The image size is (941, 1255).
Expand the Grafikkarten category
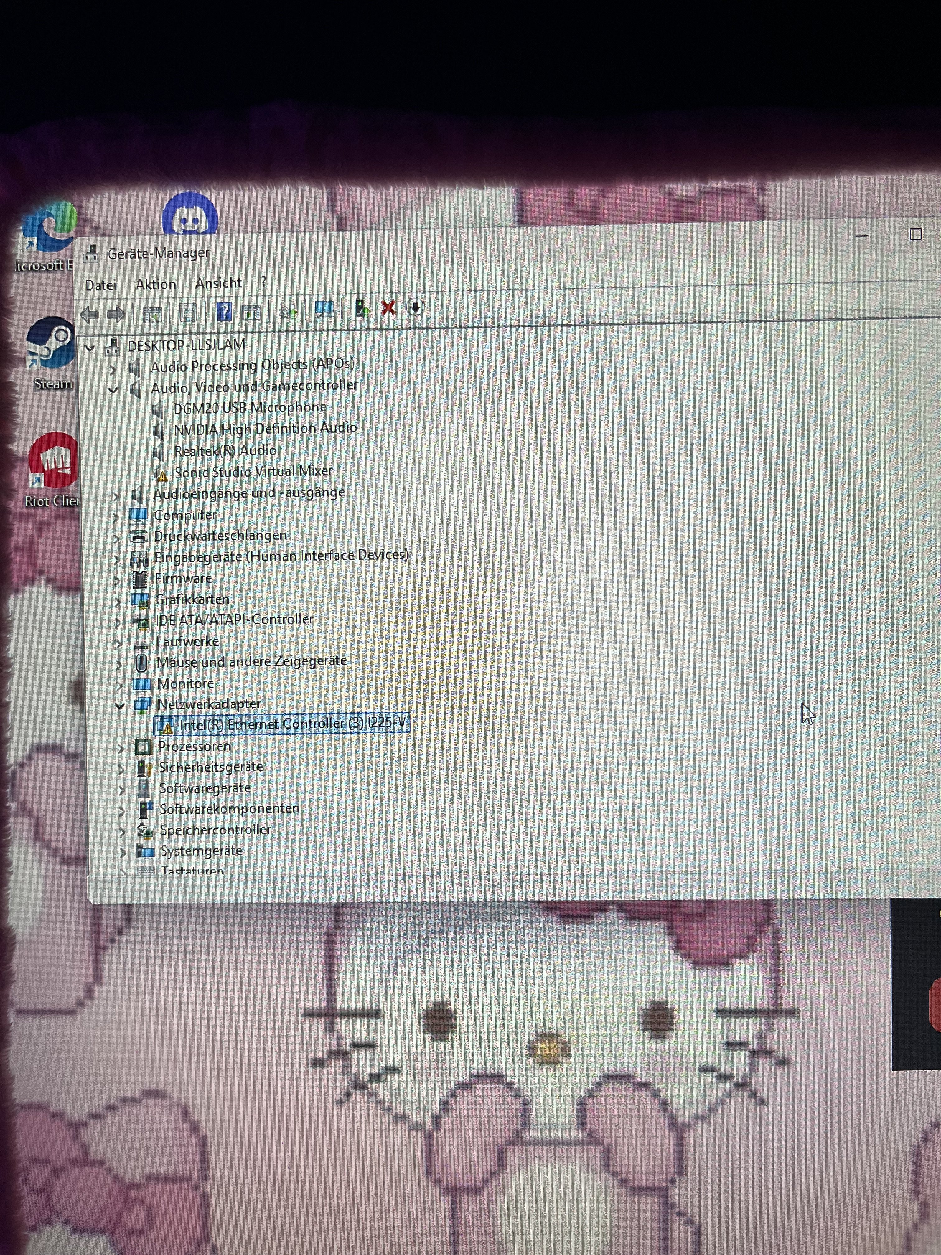coord(117,601)
